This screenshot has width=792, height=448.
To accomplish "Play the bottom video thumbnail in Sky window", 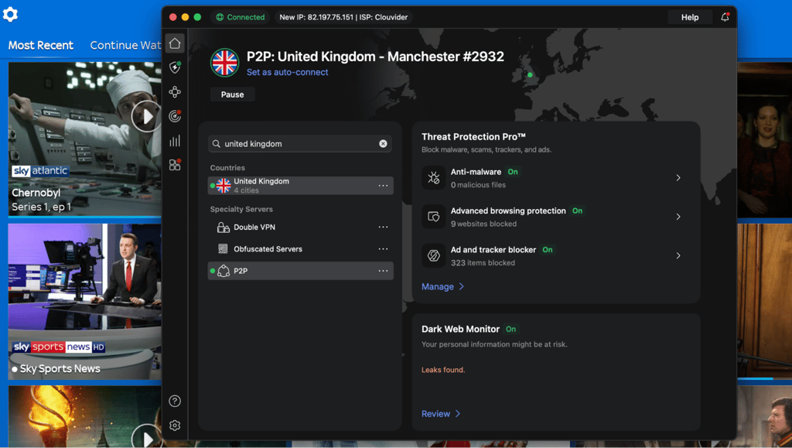I will tap(146, 437).
